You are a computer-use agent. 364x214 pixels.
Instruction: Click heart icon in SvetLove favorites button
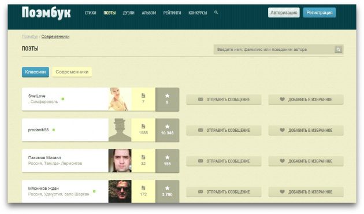(282, 99)
